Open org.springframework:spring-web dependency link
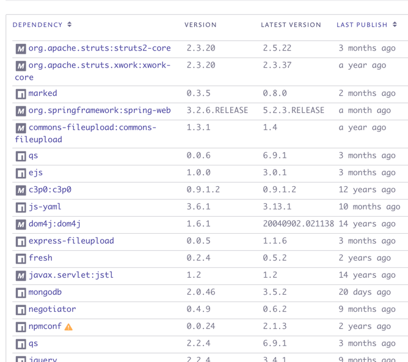The width and height of the screenshot is (408, 362). coord(100,110)
